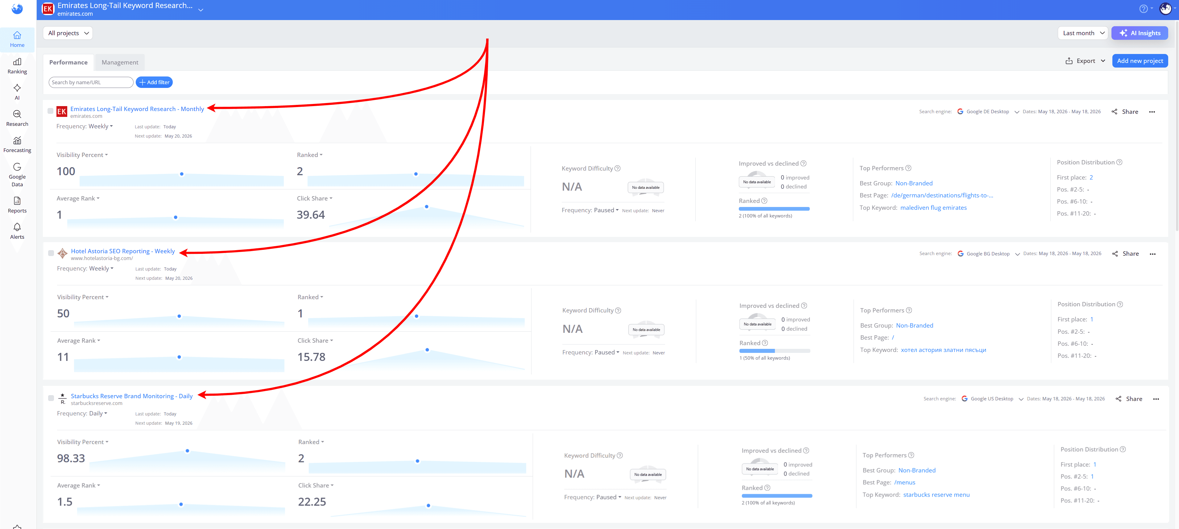Open the All projects dropdown
The width and height of the screenshot is (1179, 529).
(x=68, y=33)
